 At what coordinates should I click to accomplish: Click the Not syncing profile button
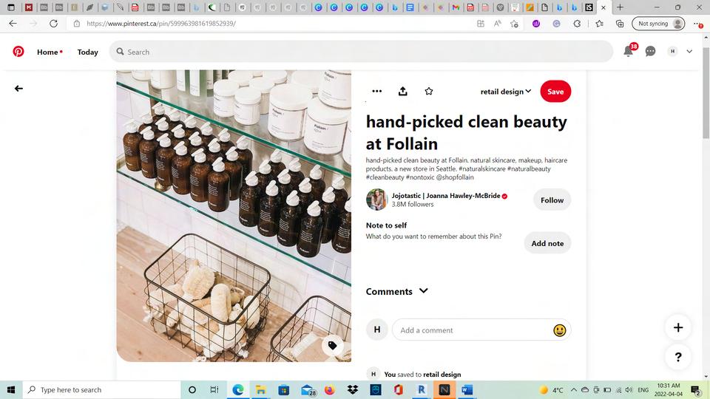(658, 24)
